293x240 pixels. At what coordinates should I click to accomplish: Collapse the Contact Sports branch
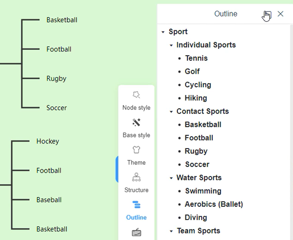[171, 112]
